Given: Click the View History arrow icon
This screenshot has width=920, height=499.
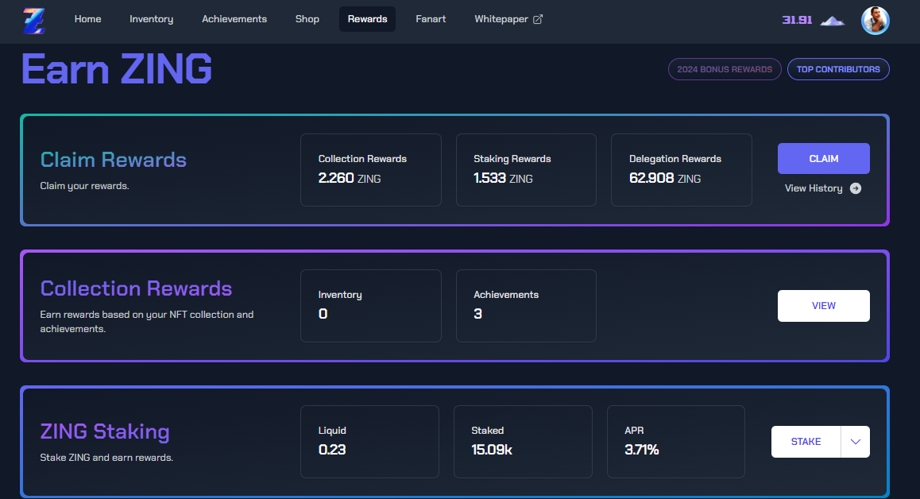Looking at the screenshot, I should [x=856, y=188].
